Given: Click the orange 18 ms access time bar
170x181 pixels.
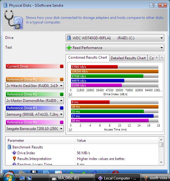Looking at the screenshot, I should pyautogui.click(x=115, y=107).
